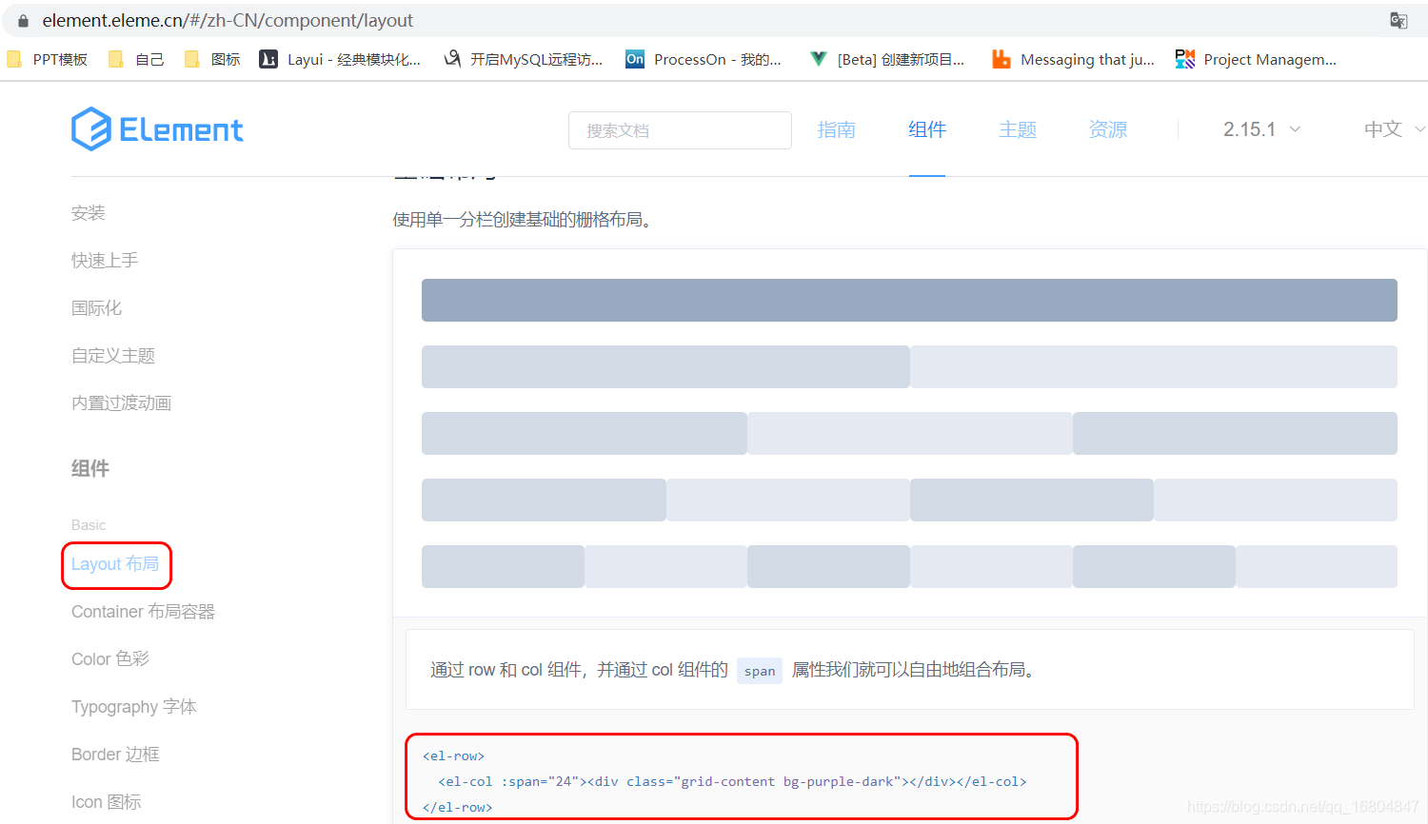Viewport: 1428px width, 824px height.
Task: Open the Layui bookmark
Action: 340,59
